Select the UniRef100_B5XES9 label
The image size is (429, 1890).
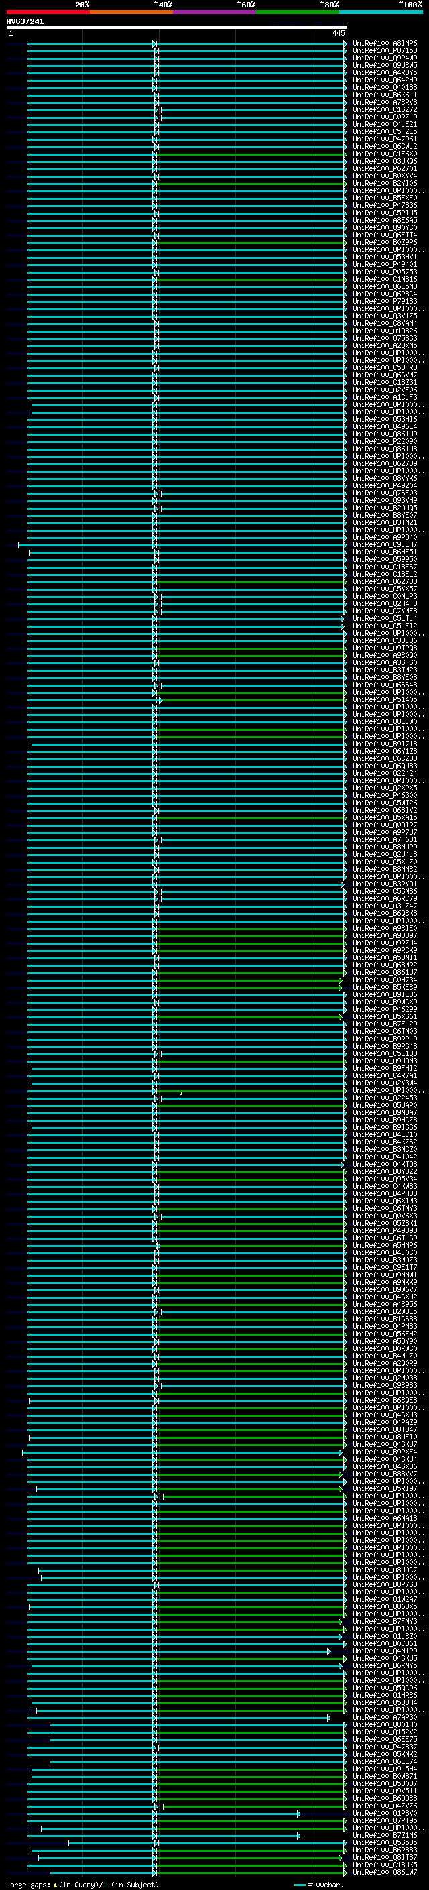coord(384,987)
